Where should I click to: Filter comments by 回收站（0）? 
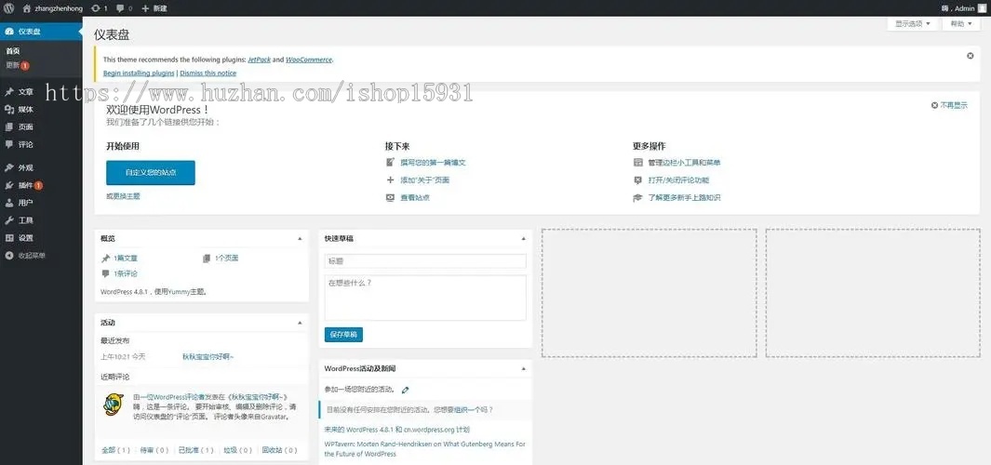pos(279,450)
